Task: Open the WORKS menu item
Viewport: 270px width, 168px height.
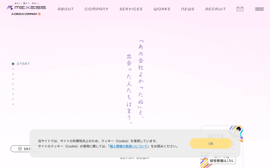Action: tap(162, 9)
